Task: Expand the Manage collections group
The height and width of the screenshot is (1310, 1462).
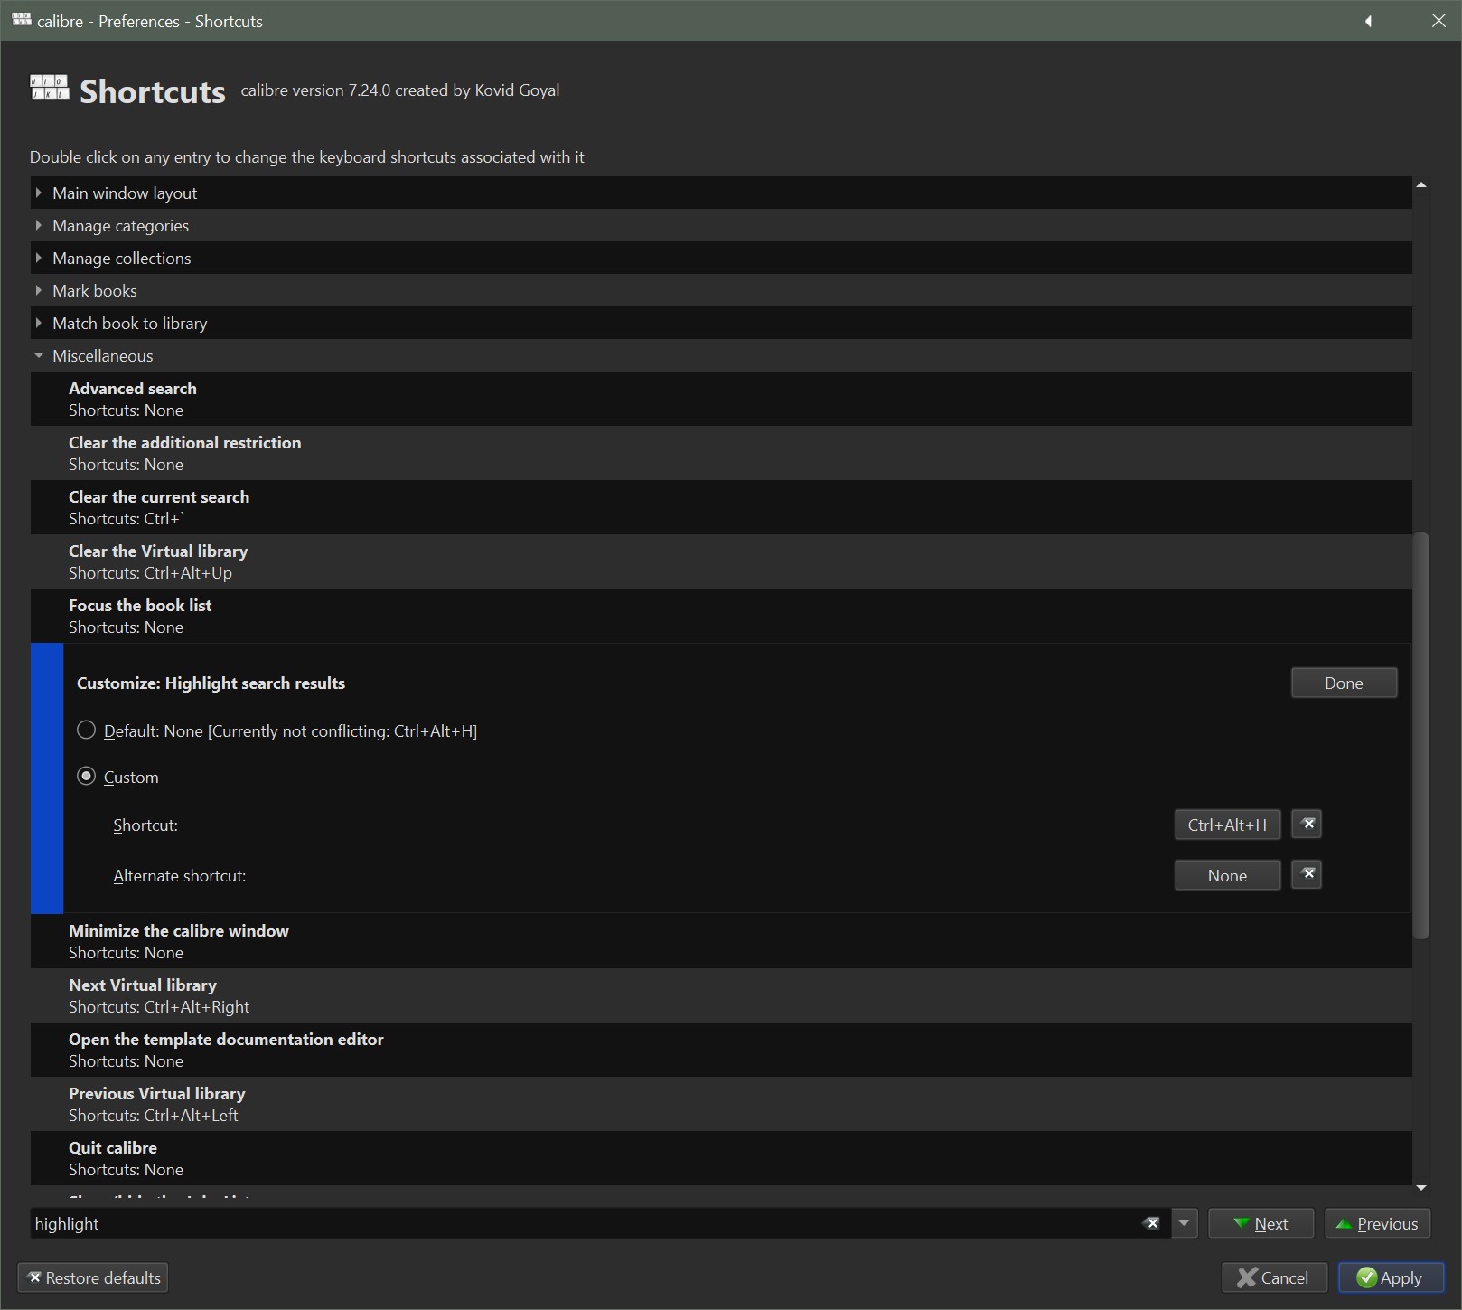Action: [x=38, y=258]
